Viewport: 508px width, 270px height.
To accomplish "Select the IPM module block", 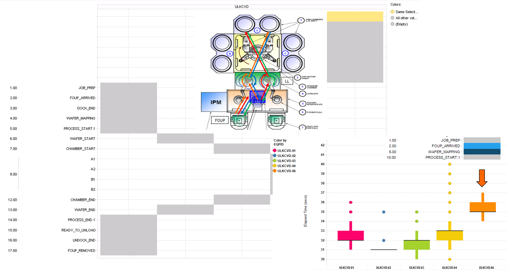I will tap(214, 102).
